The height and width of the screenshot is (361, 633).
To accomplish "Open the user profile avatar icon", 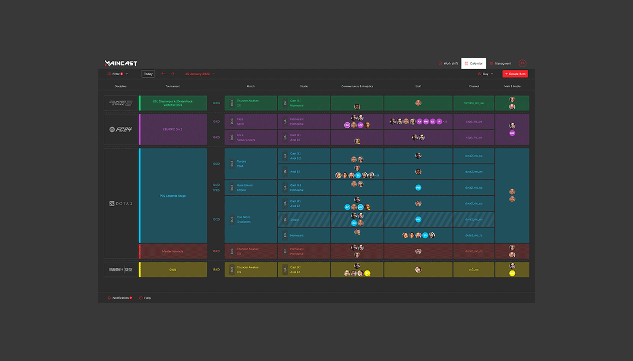I will tap(522, 63).
